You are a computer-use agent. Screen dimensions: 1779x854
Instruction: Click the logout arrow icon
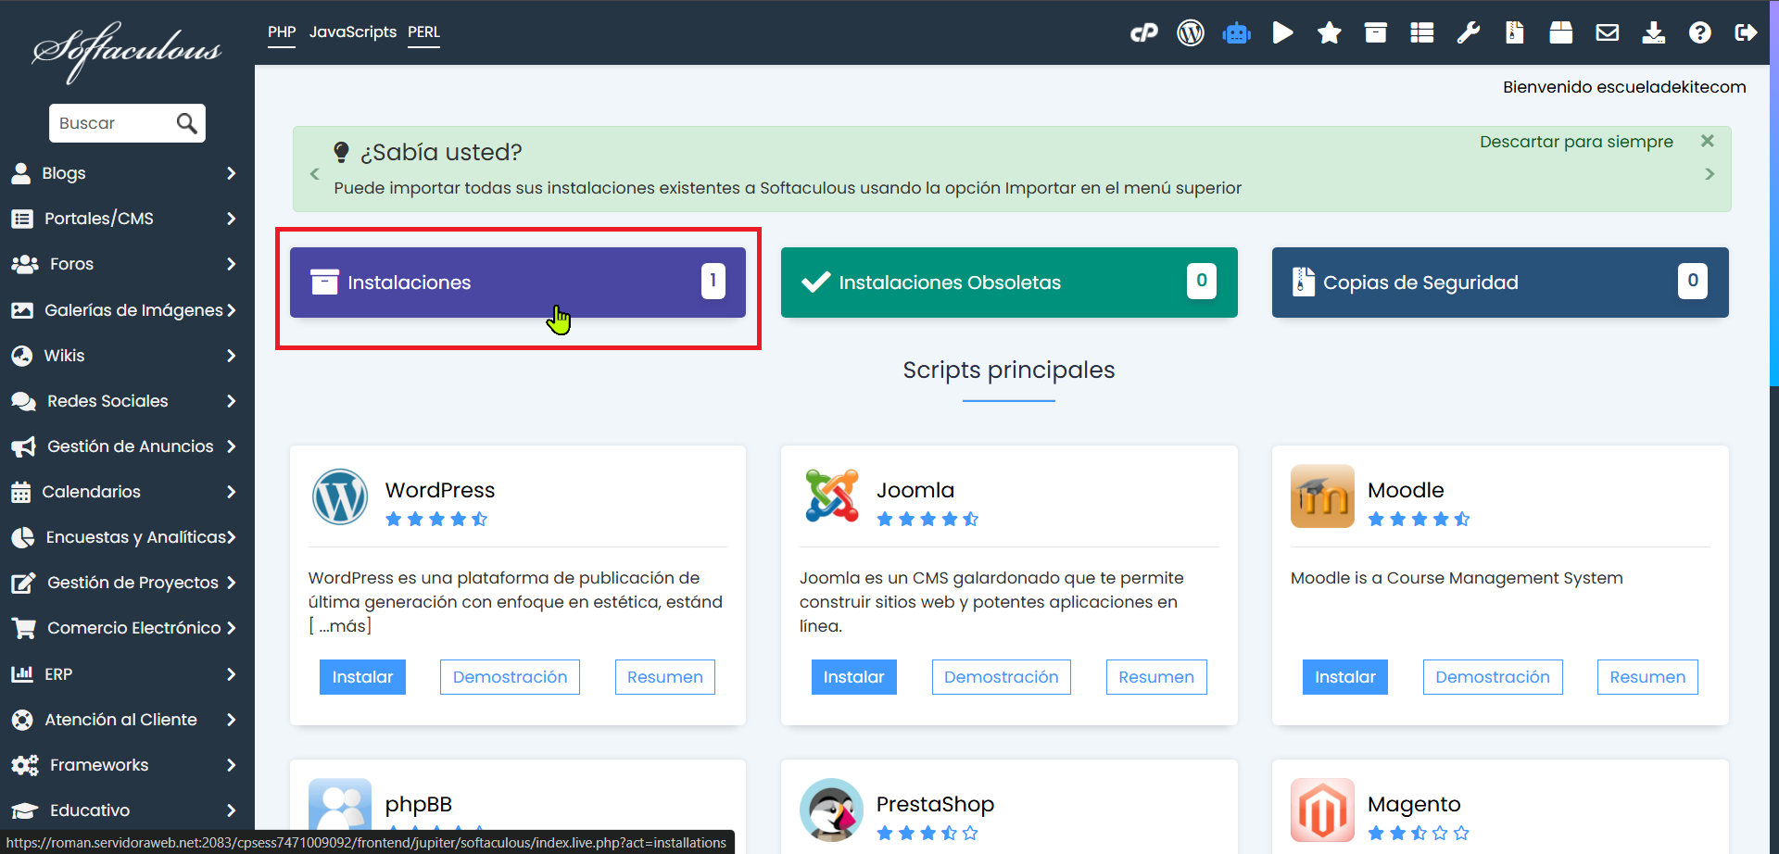1747,33
